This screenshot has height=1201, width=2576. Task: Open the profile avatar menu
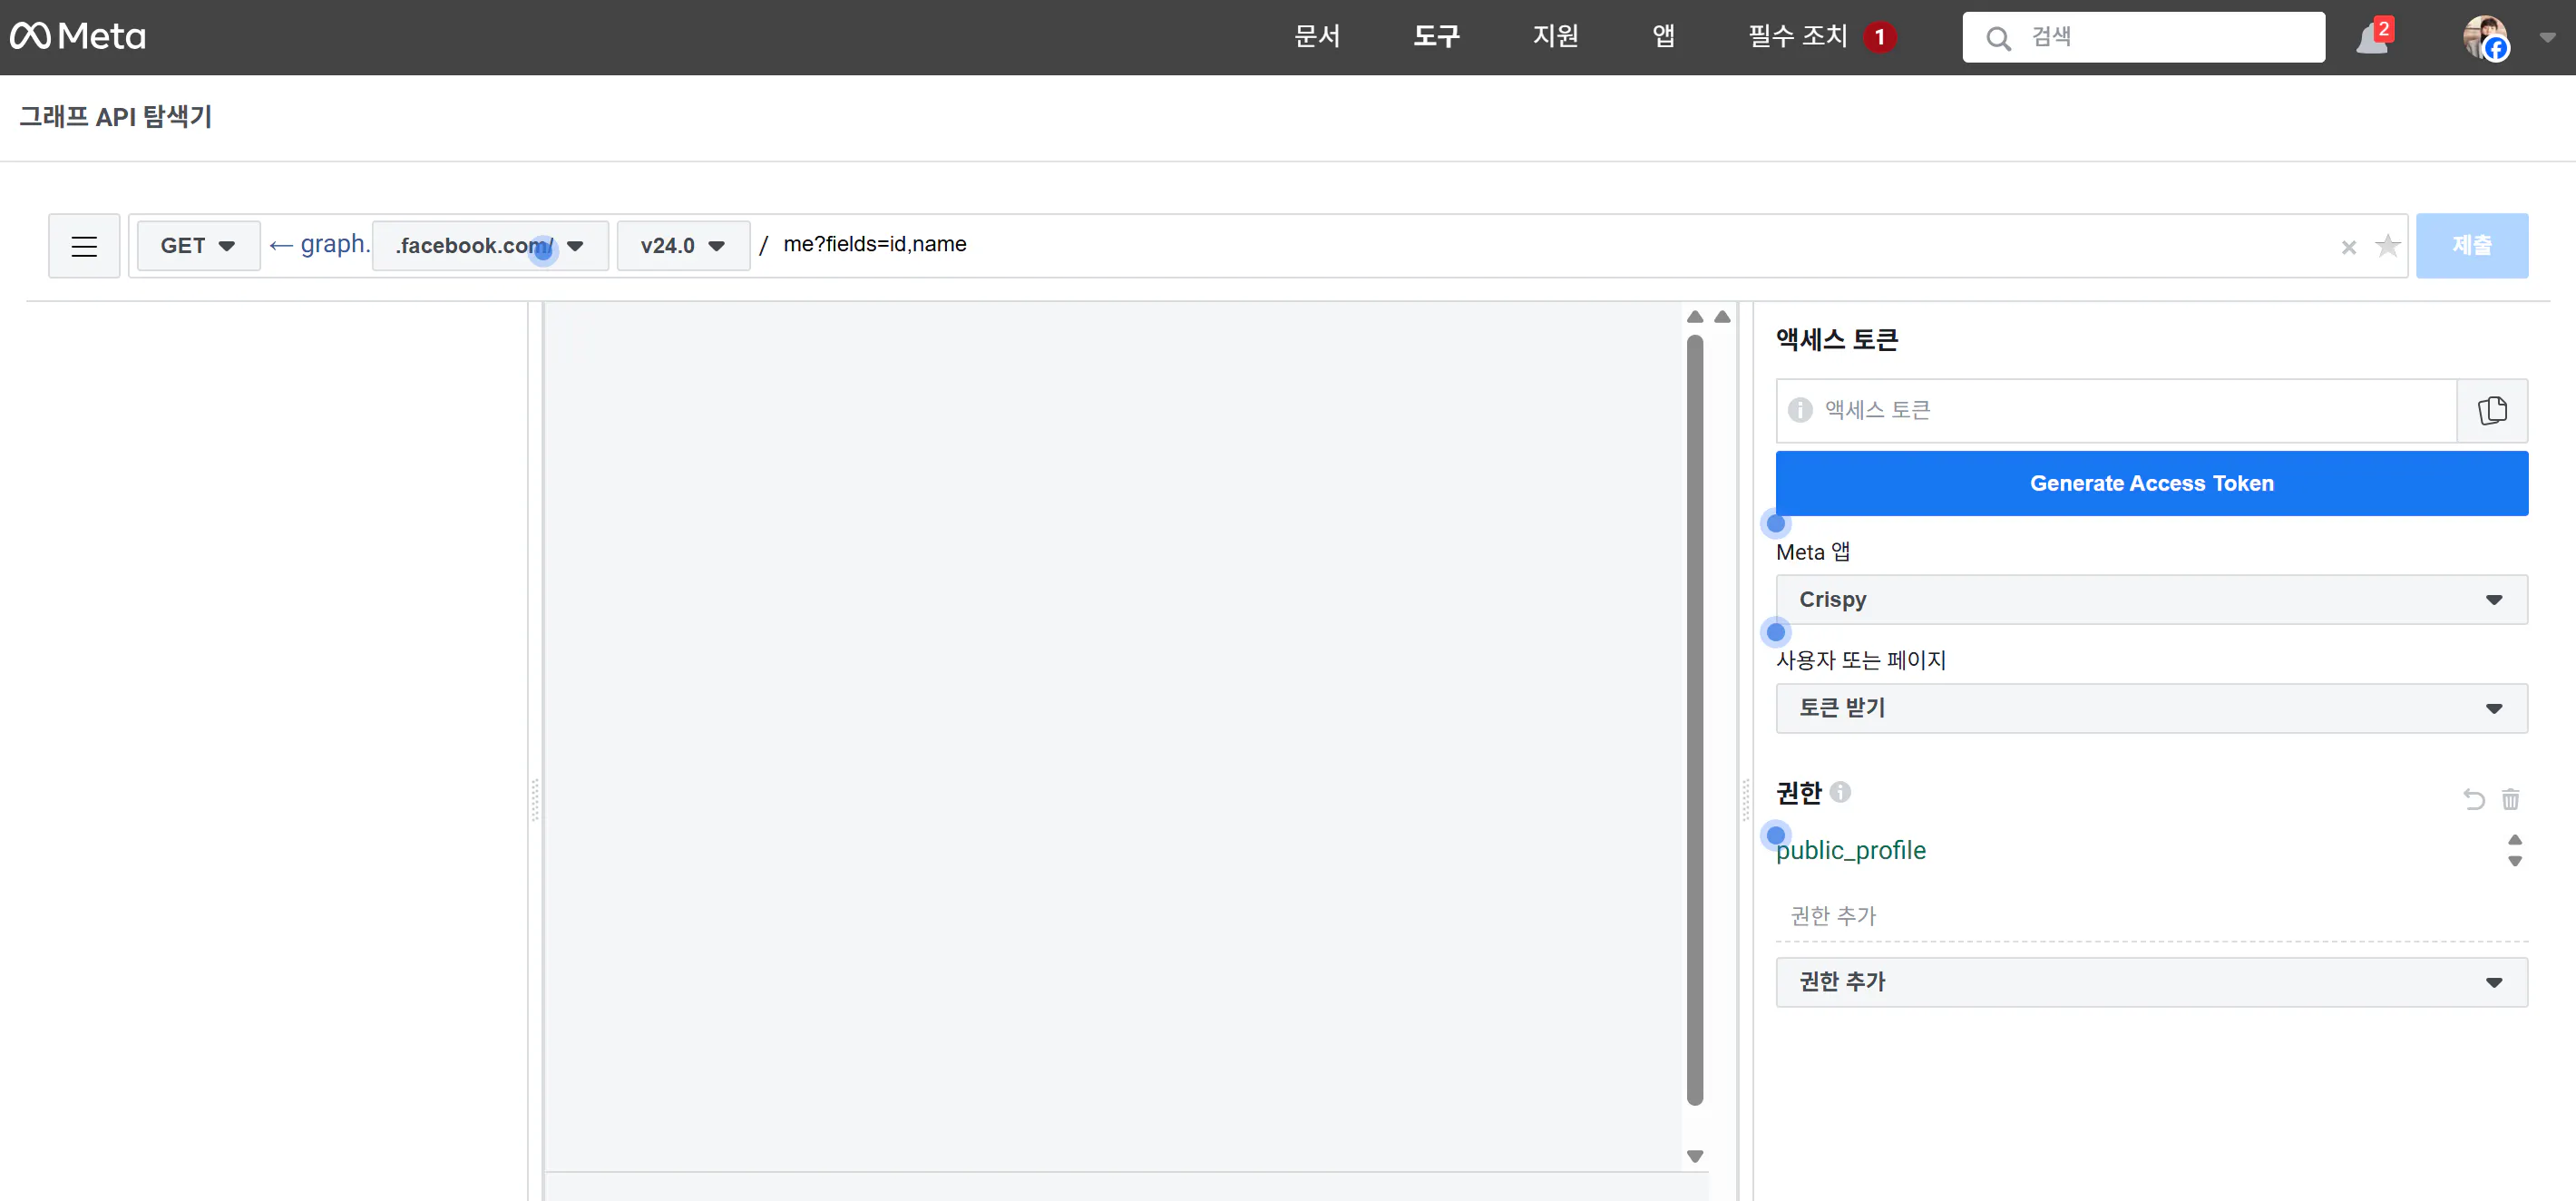coord(2484,37)
